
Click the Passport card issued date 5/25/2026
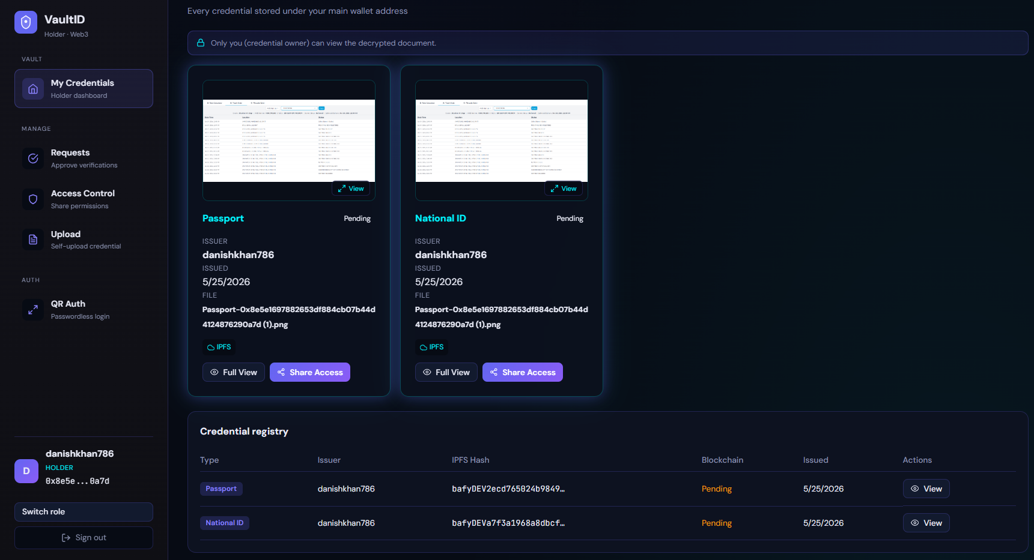point(226,282)
